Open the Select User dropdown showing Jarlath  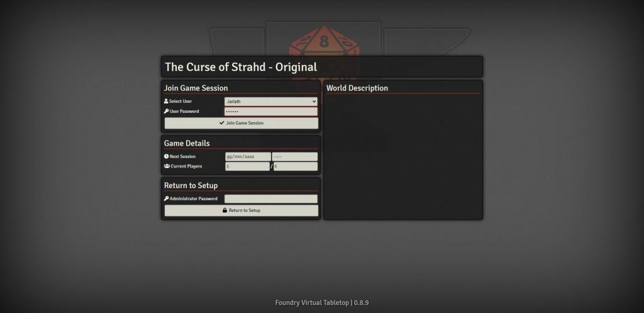271,101
